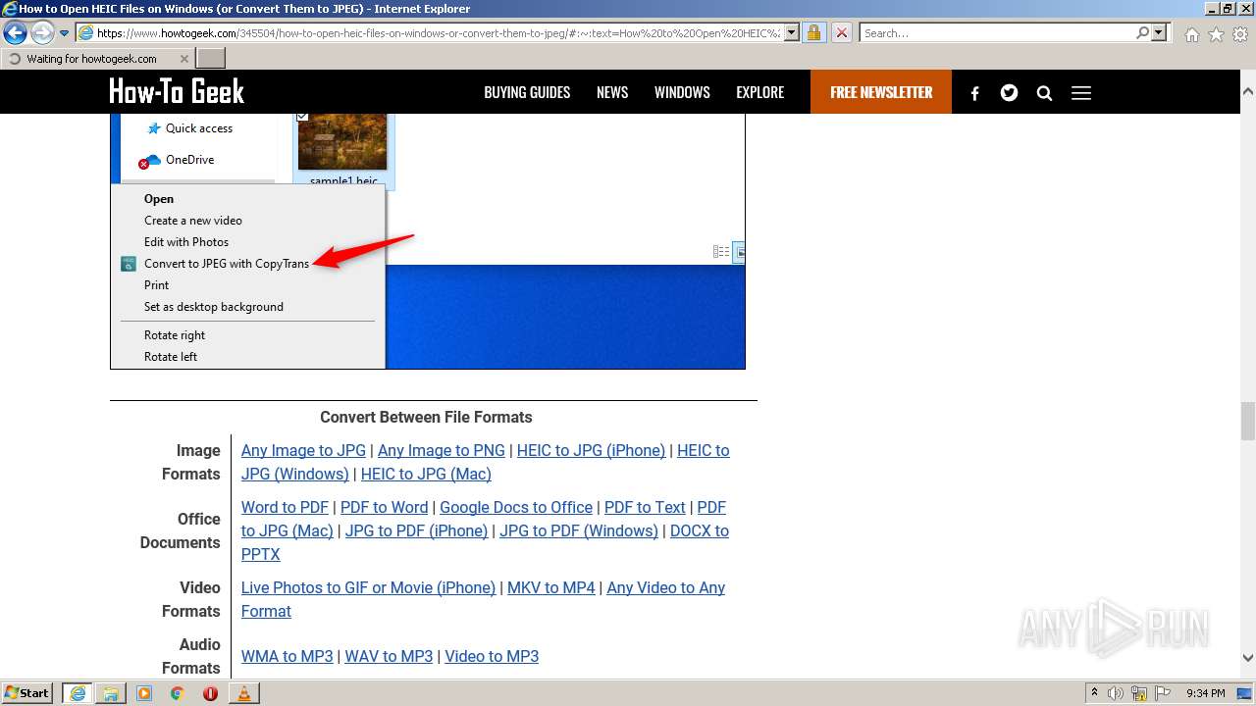
Task: Open the Internet Explorer Tools gear
Action: point(1240,34)
